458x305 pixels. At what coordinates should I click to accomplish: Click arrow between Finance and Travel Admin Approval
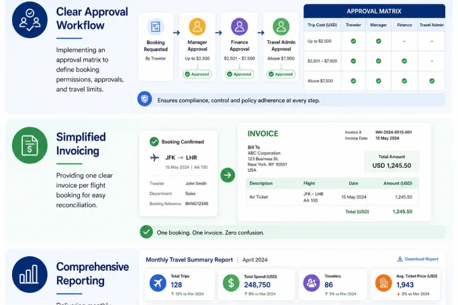click(261, 33)
